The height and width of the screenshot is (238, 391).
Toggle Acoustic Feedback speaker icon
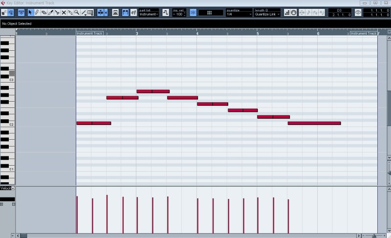click(x=11, y=12)
